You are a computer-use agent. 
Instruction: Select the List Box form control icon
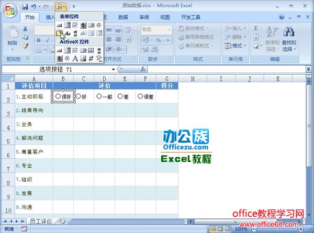click(x=91, y=26)
